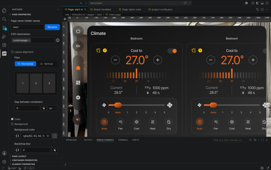Open the Manage gear icon
This screenshot has width=271, height=170.
pyautogui.click(x=4, y=162)
